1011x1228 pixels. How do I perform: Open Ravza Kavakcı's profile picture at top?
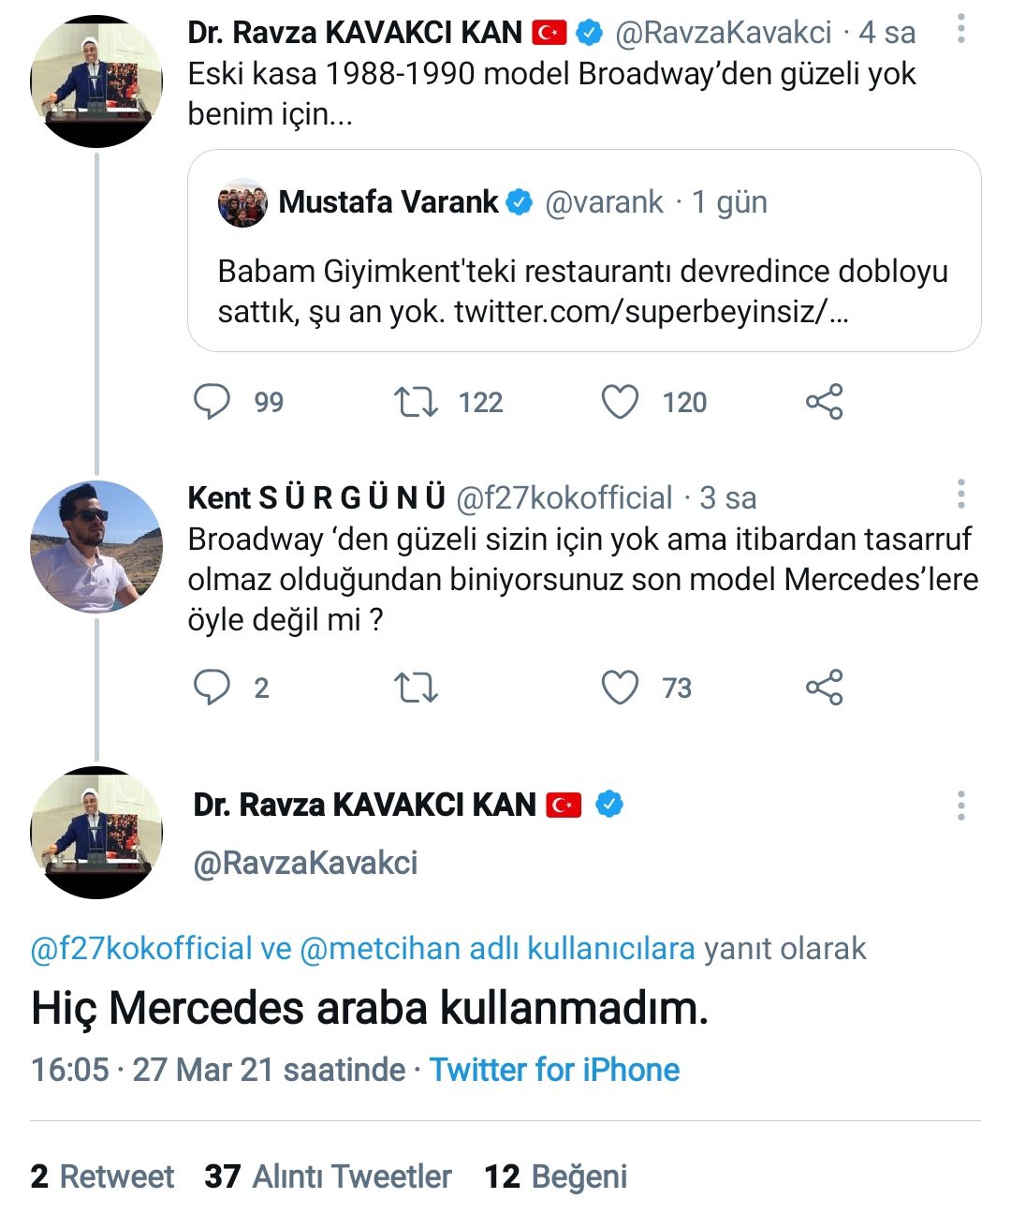96,81
